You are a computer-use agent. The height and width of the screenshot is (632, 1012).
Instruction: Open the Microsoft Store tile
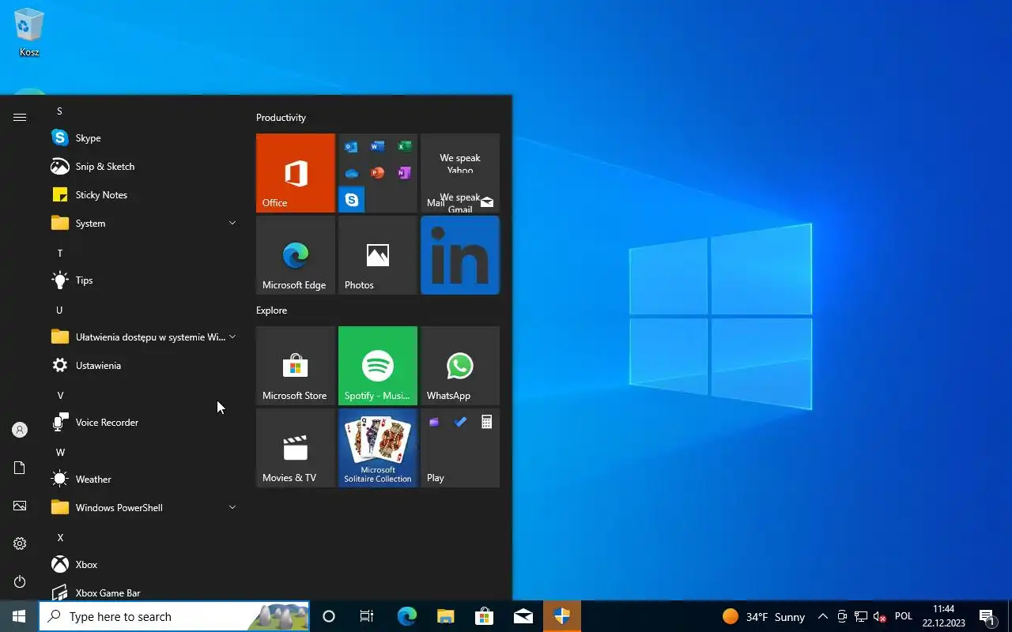pyautogui.click(x=296, y=366)
